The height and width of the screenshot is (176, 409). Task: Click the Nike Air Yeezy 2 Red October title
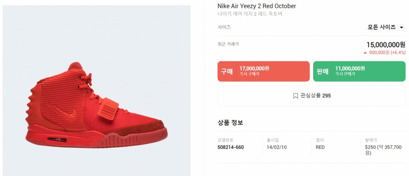pyautogui.click(x=256, y=6)
